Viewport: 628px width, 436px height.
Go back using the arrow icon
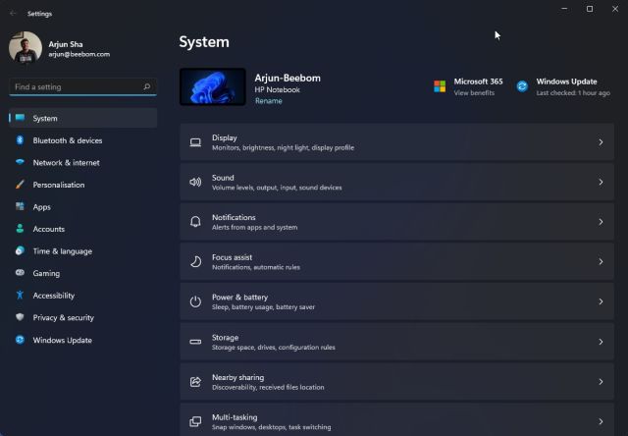13,13
